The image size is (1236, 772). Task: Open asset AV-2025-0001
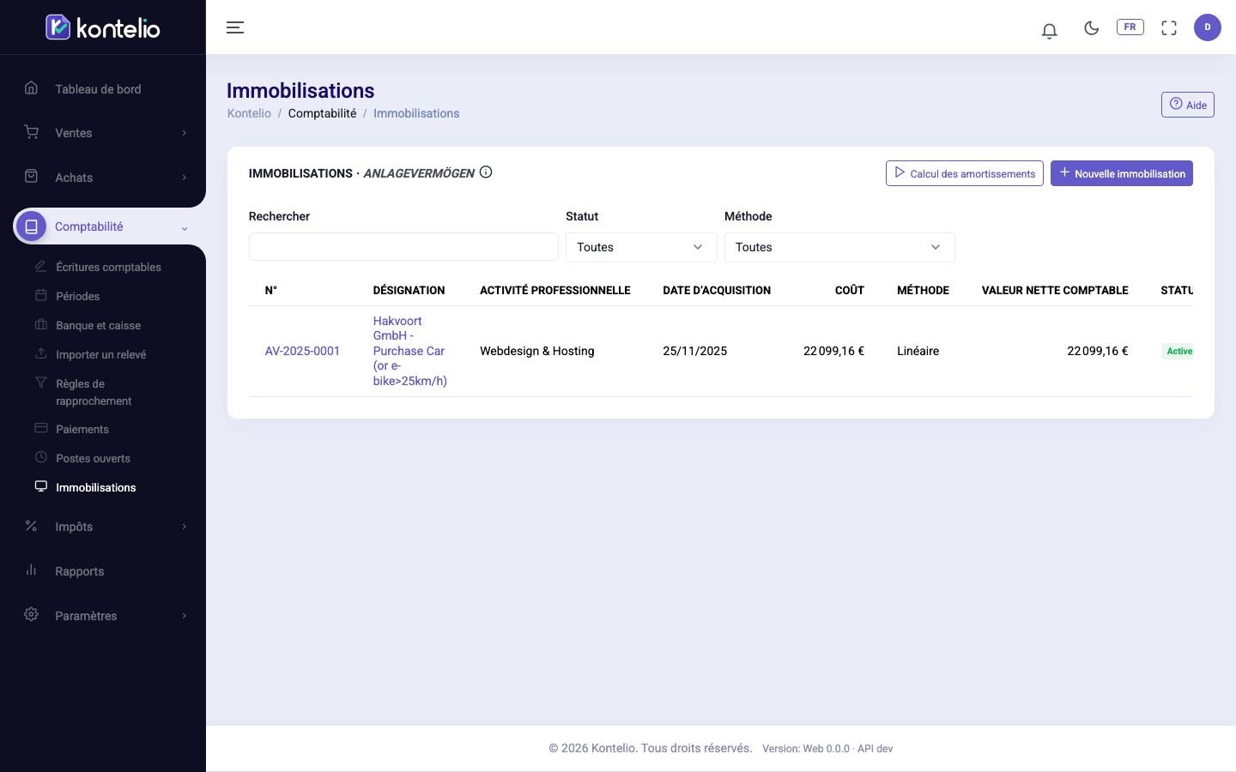(x=302, y=351)
